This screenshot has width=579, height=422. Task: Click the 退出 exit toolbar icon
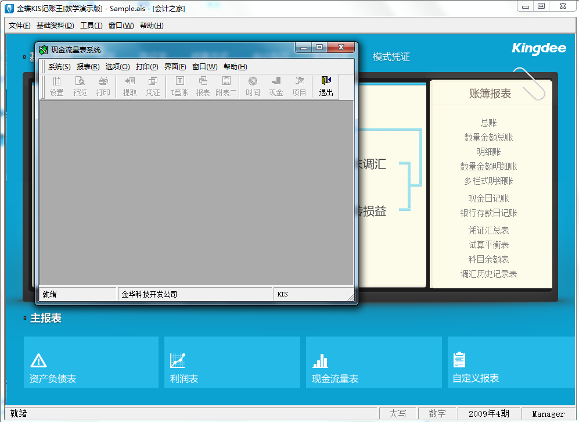pyautogui.click(x=326, y=87)
